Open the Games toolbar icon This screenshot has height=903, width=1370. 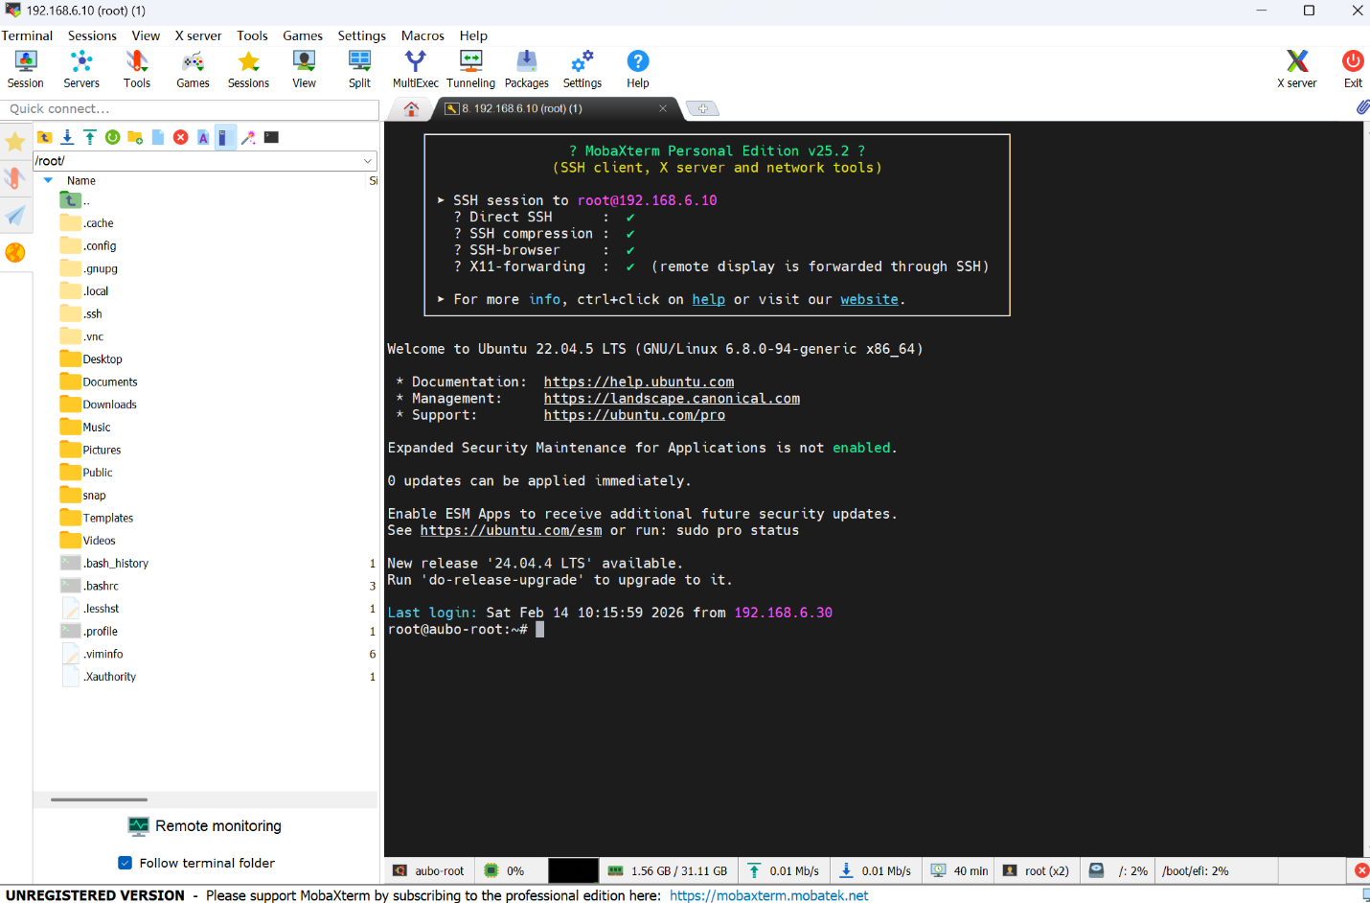[x=193, y=69]
